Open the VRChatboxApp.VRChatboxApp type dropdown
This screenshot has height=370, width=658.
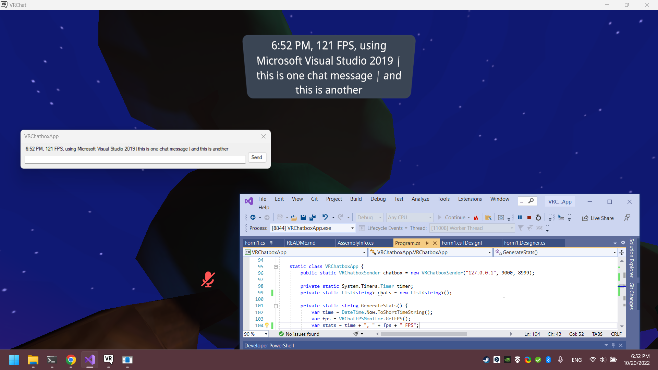pyautogui.click(x=489, y=252)
